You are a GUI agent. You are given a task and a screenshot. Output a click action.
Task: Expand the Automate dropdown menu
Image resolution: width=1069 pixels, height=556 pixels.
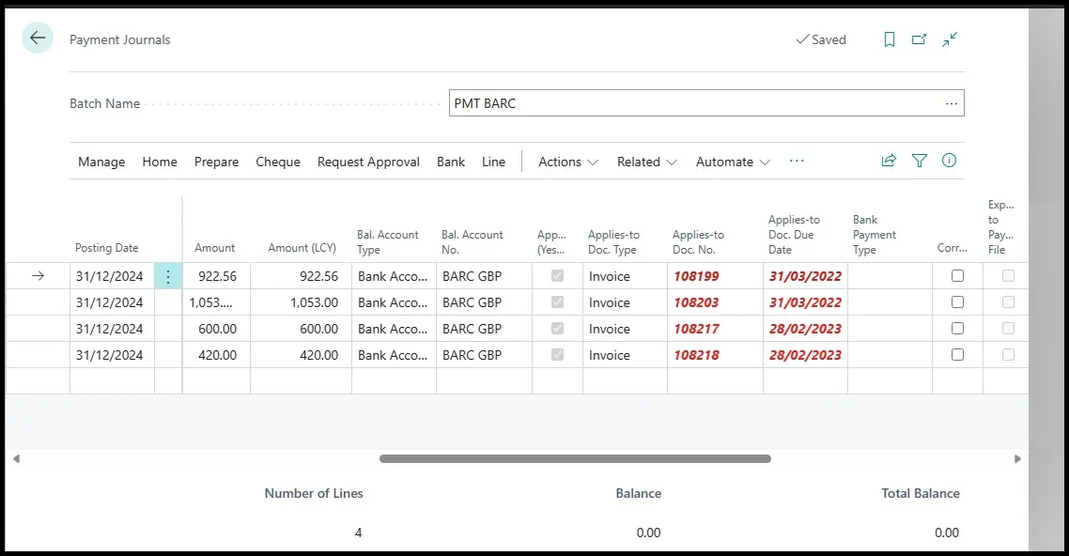tap(732, 162)
